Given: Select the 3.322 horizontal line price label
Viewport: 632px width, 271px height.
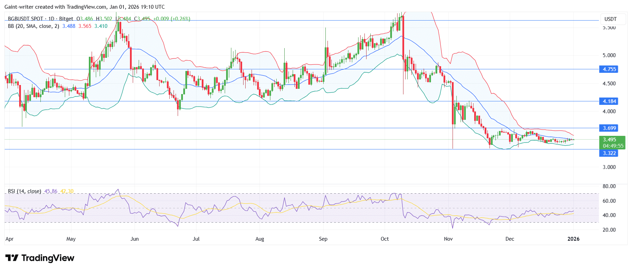Looking at the screenshot, I should click(x=609, y=153).
